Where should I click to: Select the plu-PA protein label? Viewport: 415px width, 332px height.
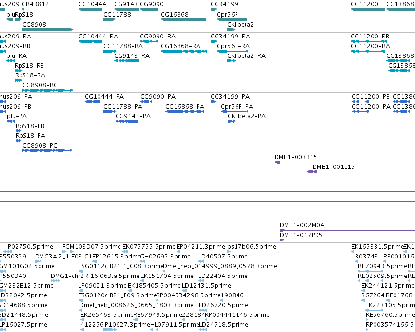(x=17, y=116)
